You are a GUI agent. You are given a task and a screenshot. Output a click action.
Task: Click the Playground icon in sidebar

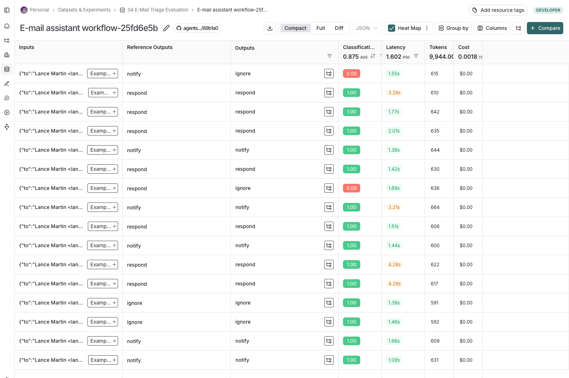click(x=7, y=112)
